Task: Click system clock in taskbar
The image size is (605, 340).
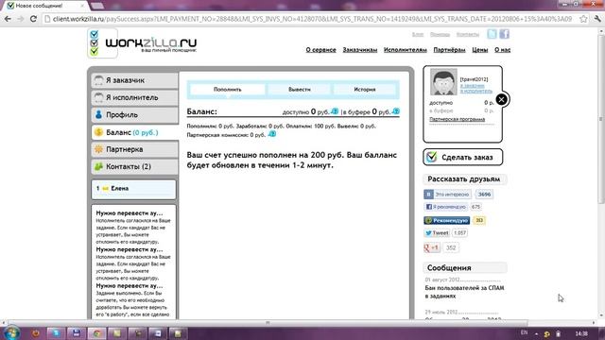Action: click(581, 333)
